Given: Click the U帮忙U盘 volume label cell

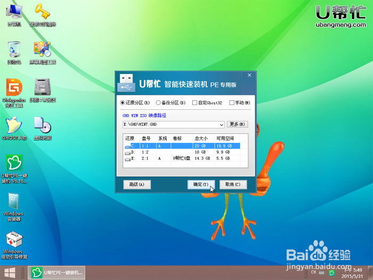Looking at the screenshot, I should [x=182, y=158].
